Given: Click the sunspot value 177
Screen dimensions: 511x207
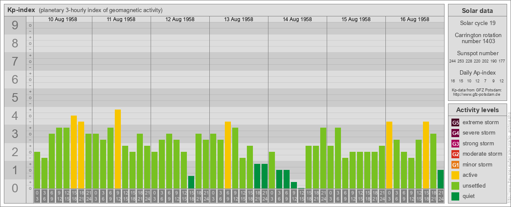Looking at the screenshot, I should (502, 61).
